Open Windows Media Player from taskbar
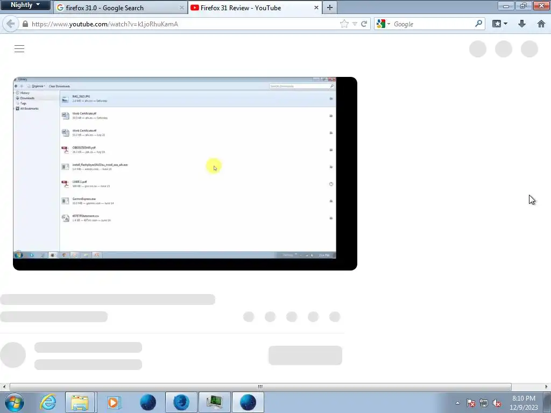 pos(114,402)
